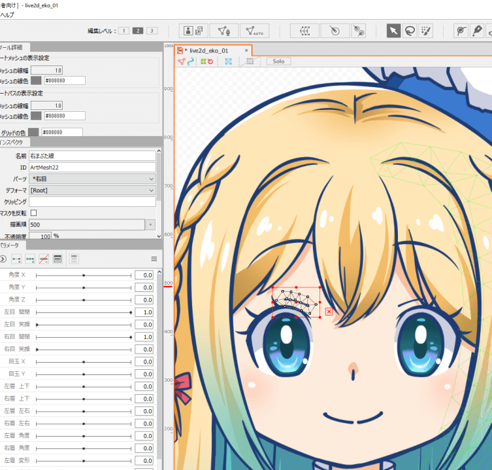Create a warp deformer
This screenshot has width=492, height=470.
point(304,31)
